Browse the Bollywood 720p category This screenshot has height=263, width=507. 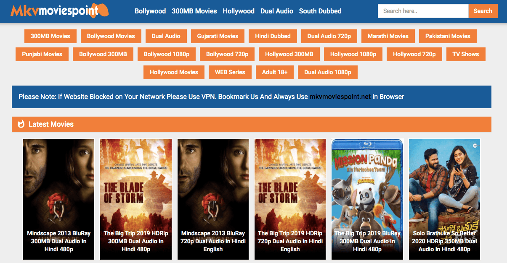click(x=227, y=54)
